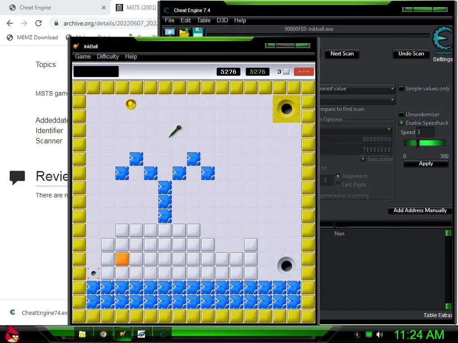This screenshot has width=458, height=343.
Task: Click the volume speaker tray icon
Action: 379,335
